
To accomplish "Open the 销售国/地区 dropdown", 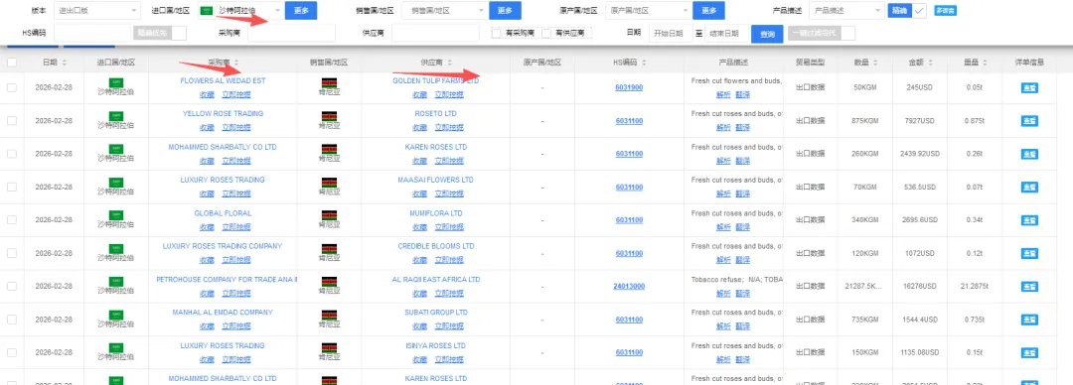I will (x=445, y=10).
